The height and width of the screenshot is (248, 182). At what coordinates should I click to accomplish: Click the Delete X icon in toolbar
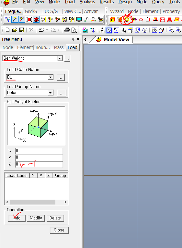tap(31, 30)
